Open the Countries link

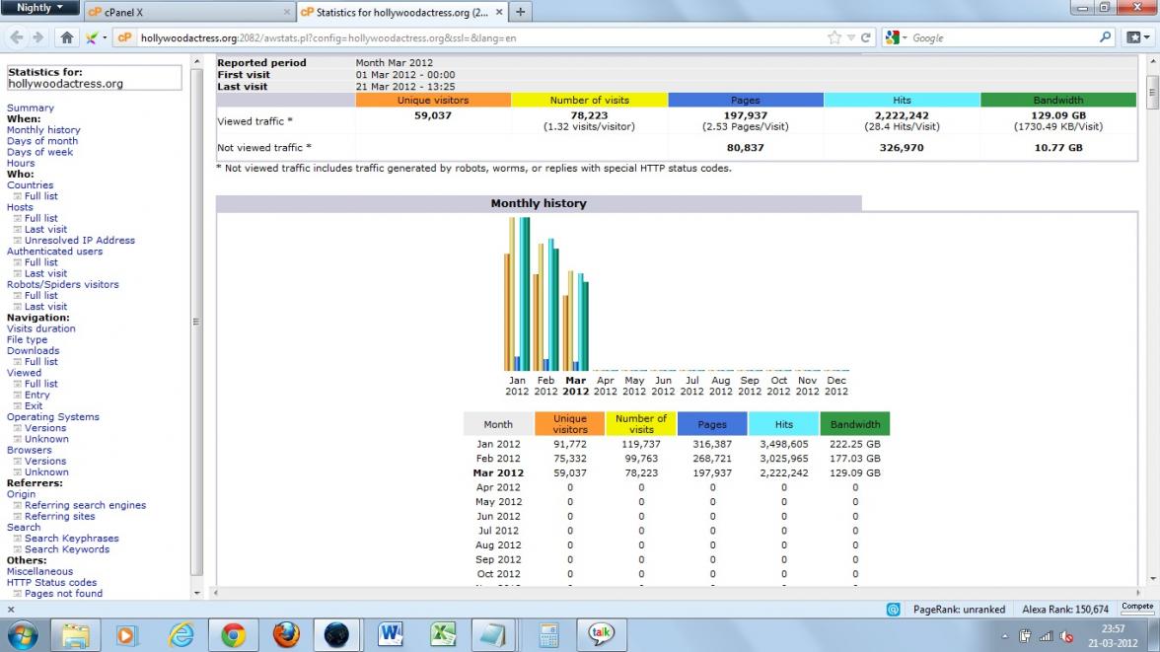31,185
